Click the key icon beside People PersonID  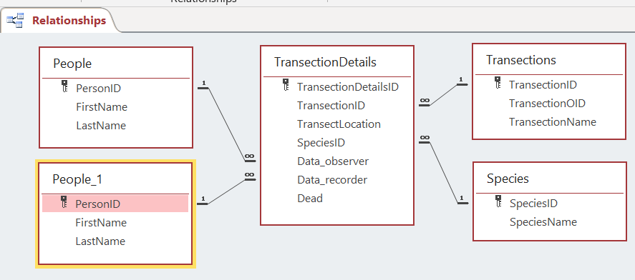[64, 86]
